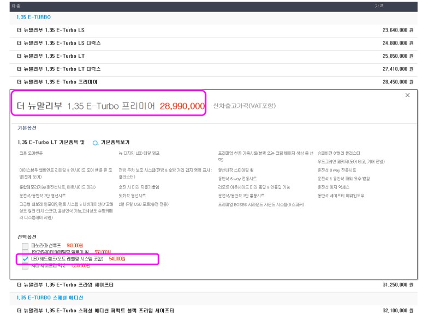Viewport: 422px width, 316px height.
Task: Click the 2열 듀얼 USB 포트 text
Action: tap(144, 204)
